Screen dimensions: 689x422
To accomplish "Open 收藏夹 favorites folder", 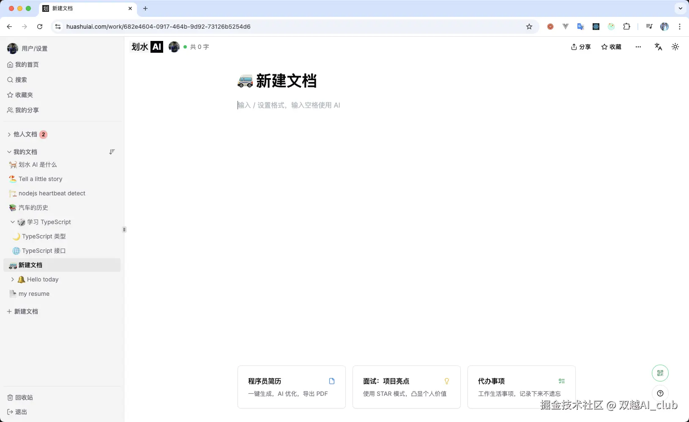I will (x=20, y=95).
